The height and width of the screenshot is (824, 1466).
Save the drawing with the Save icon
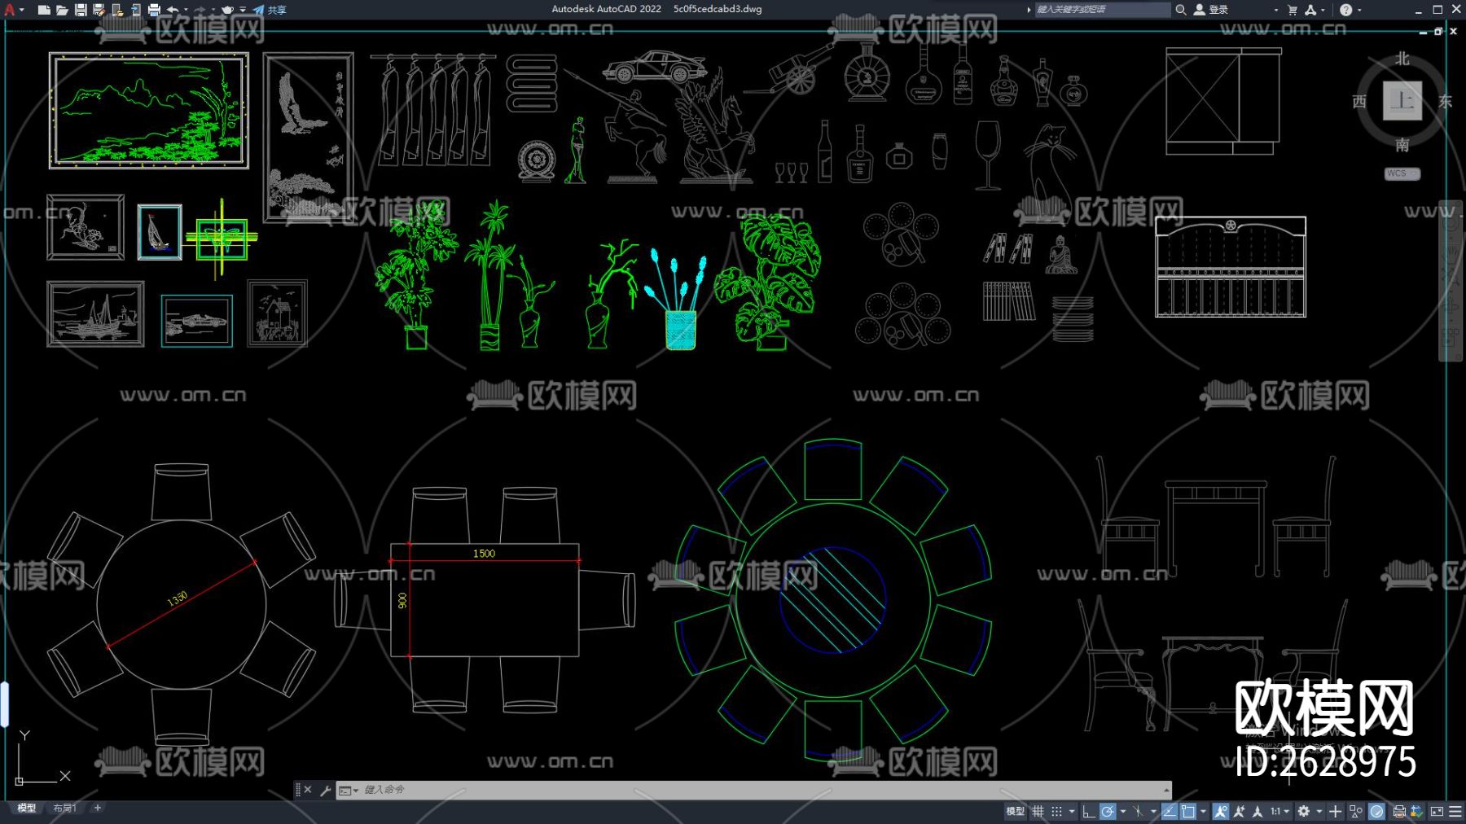pyautogui.click(x=81, y=10)
